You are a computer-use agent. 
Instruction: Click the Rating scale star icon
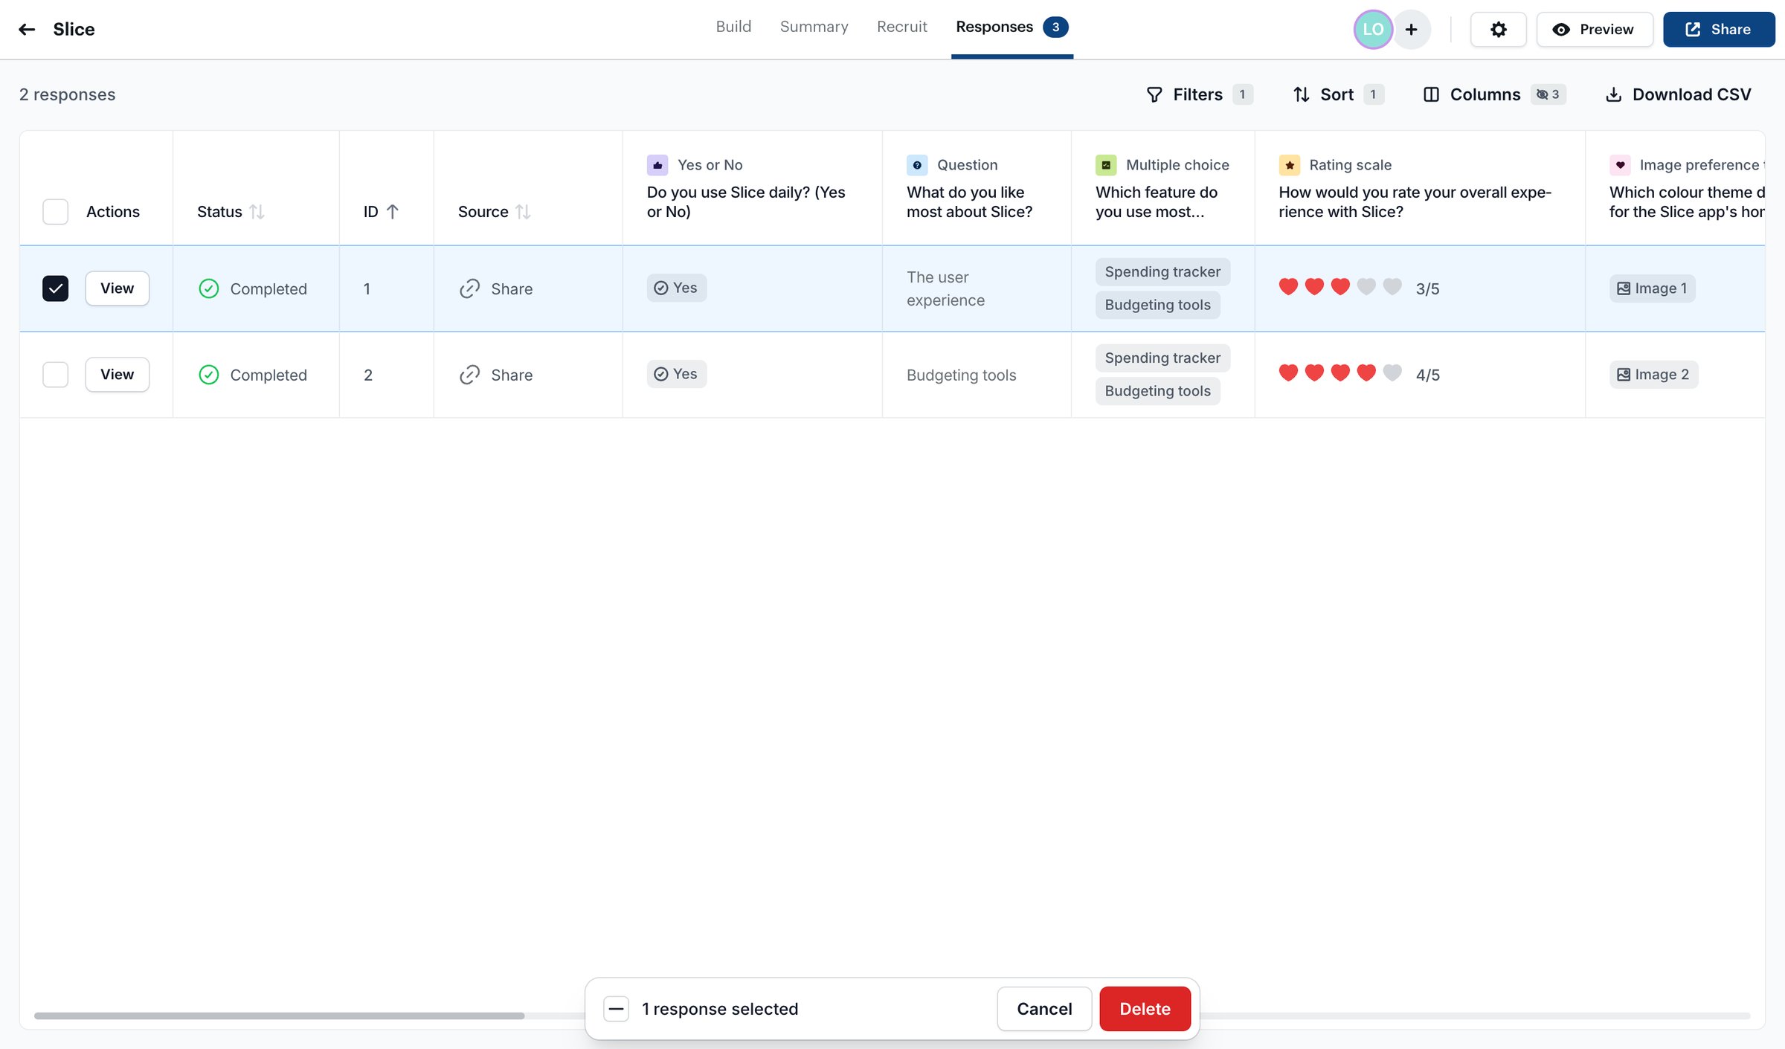pyautogui.click(x=1290, y=165)
